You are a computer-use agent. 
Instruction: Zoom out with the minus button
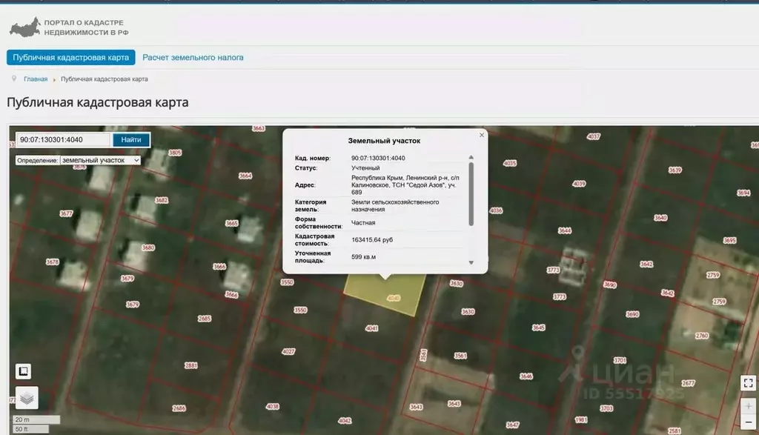tap(749, 425)
